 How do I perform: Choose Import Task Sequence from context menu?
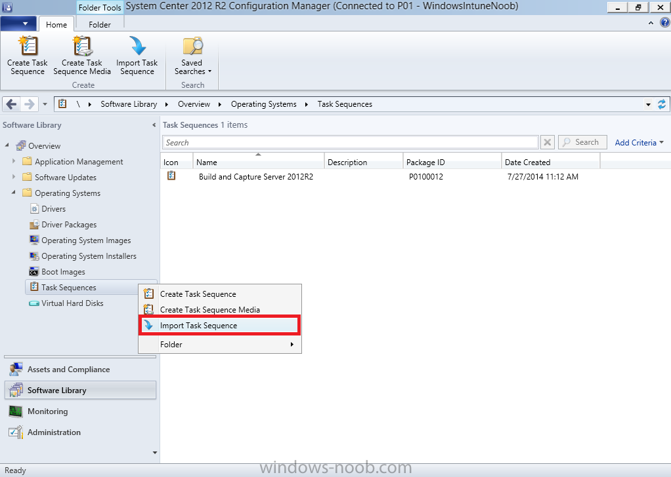(x=220, y=326)
